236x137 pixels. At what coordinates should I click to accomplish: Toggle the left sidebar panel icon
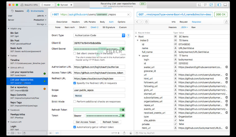click(x=219, y=5)
